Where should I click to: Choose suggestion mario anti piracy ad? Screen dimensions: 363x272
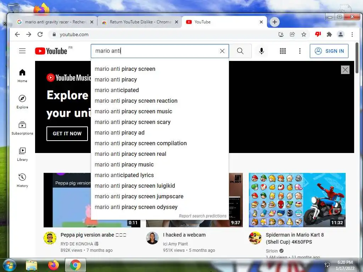click(x=160, y=133)
